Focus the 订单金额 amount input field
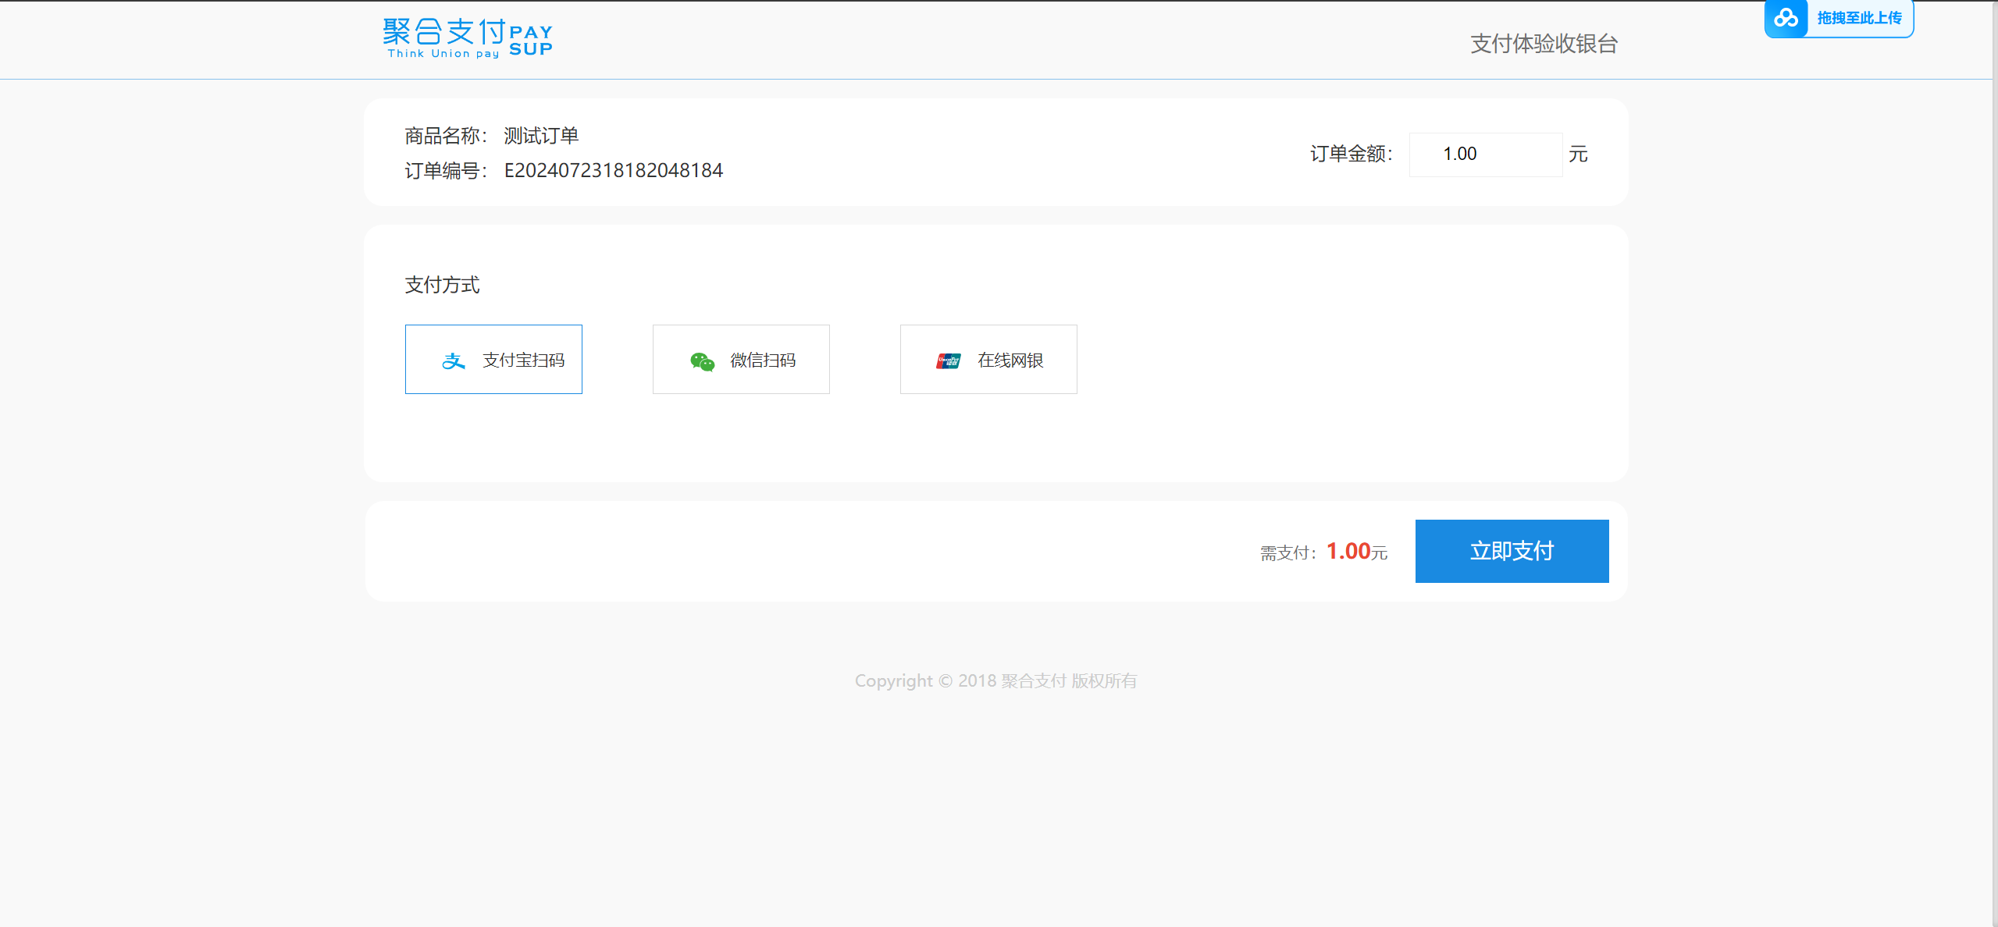Image resolution: width=1998 pixels, height=927 pixels. click(1485, 154)
